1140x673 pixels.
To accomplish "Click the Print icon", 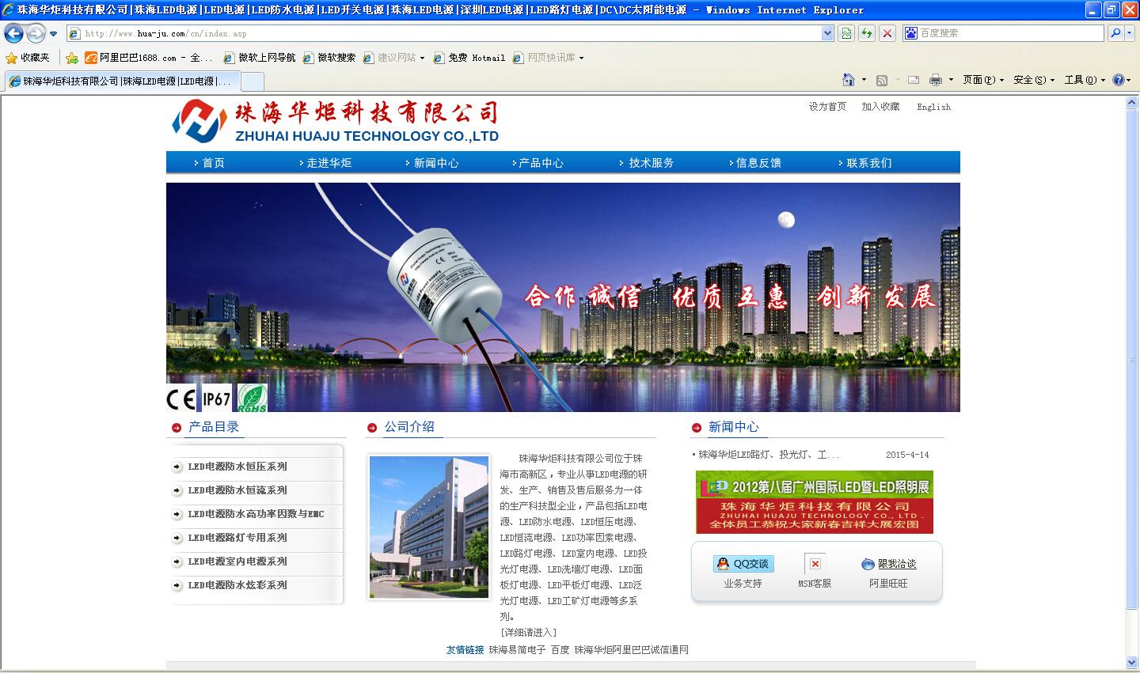I will pos(935,80).
